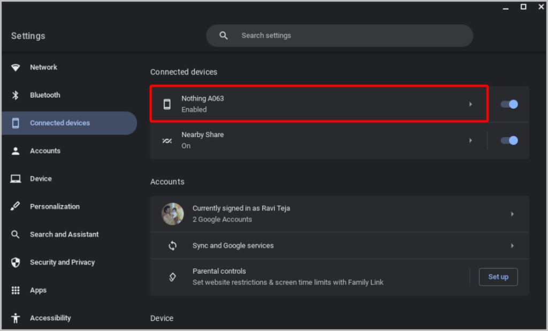Click the 2 Google Accounts text
This screenshot has height=331, width=548.
(x=222, y=220)
